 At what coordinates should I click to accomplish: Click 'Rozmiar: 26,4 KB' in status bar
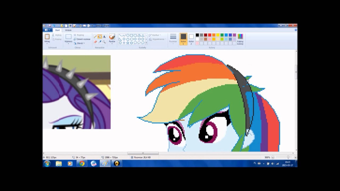(x=142, y=157)
